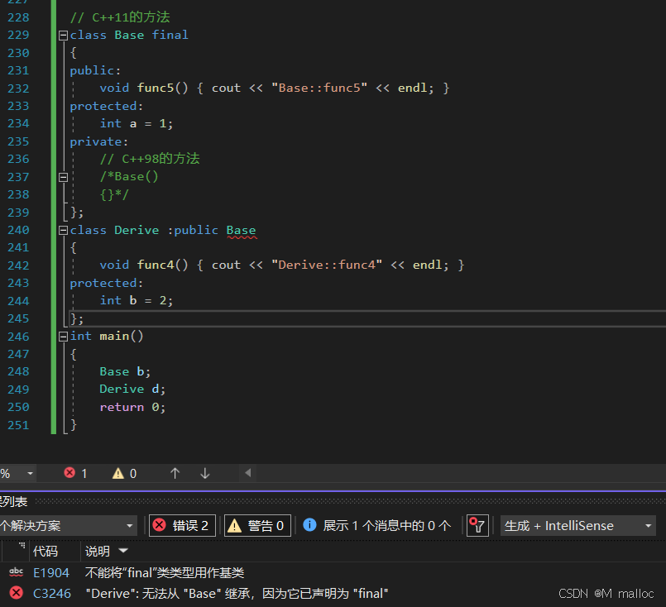Click the clear filter funnel icon
This screenshot has height=607, width=666.
[x=477, y=525]
